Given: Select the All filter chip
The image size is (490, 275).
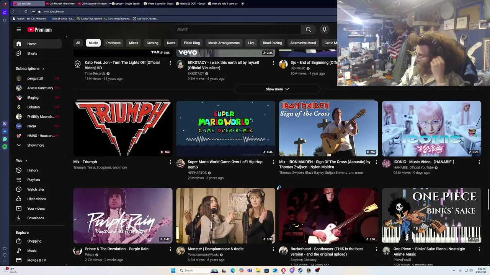Looking at the screenshot, I should click(78, 43).
